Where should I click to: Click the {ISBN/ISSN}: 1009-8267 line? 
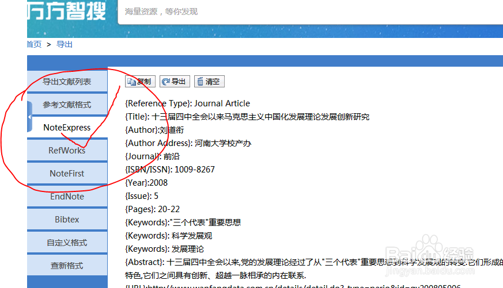(x=170, y=170)
